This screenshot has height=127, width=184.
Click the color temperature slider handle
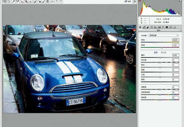point(155,42)
